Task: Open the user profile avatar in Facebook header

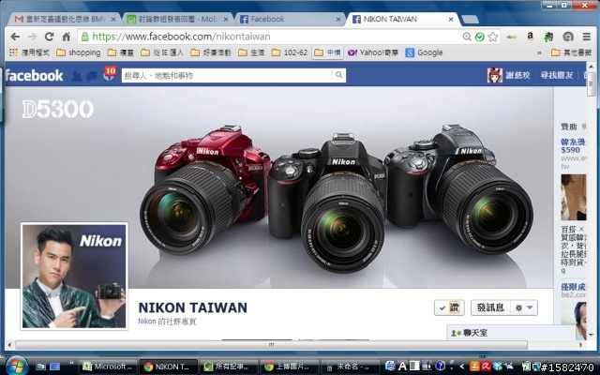Action: pos(494,75)
